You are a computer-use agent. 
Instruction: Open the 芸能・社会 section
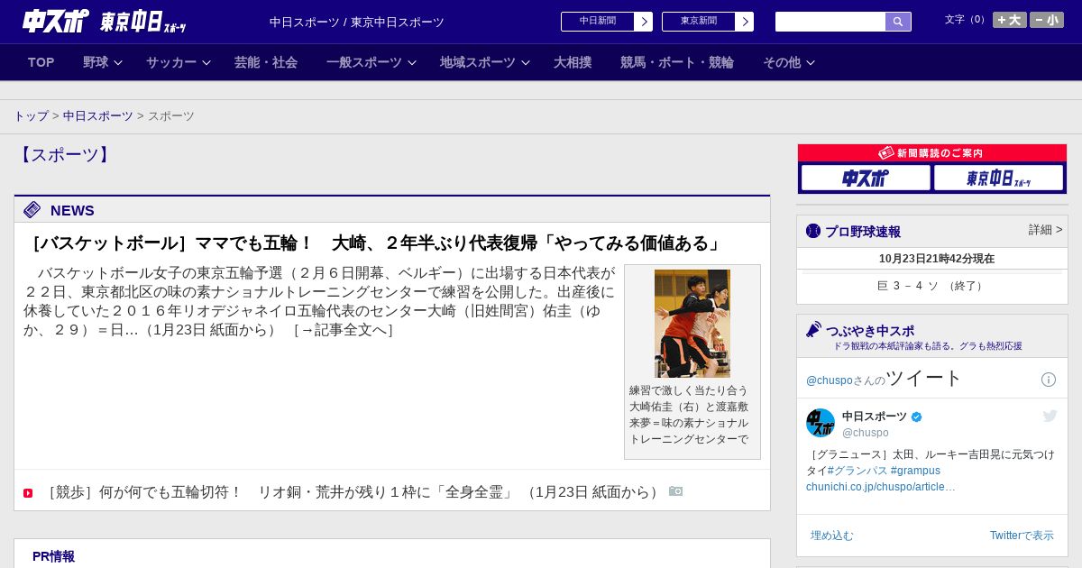266,62
